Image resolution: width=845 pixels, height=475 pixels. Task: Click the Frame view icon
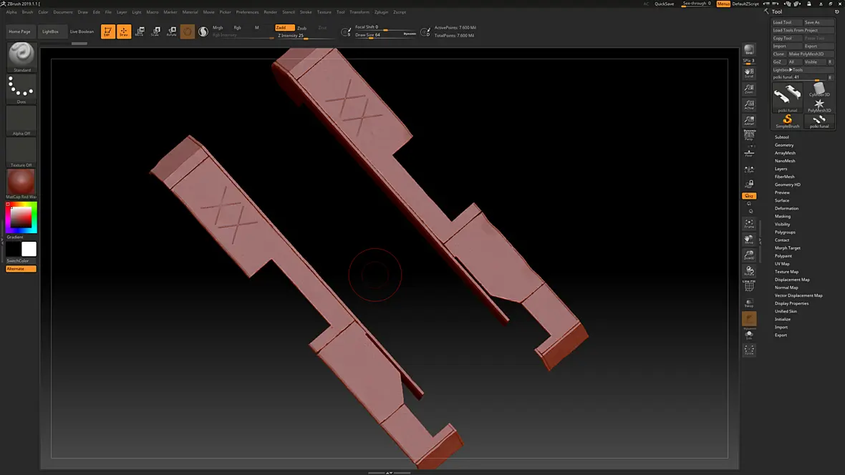(x=749, y=223)
